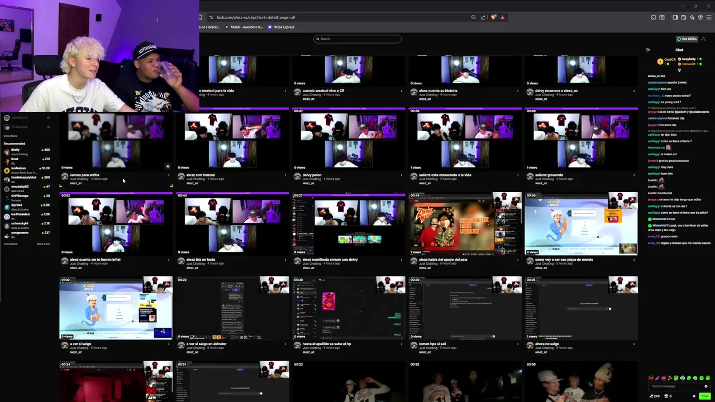Open GriffSavage recommended channel
The height and width of the screenshot is (402, 715).
tap(27, 197)
